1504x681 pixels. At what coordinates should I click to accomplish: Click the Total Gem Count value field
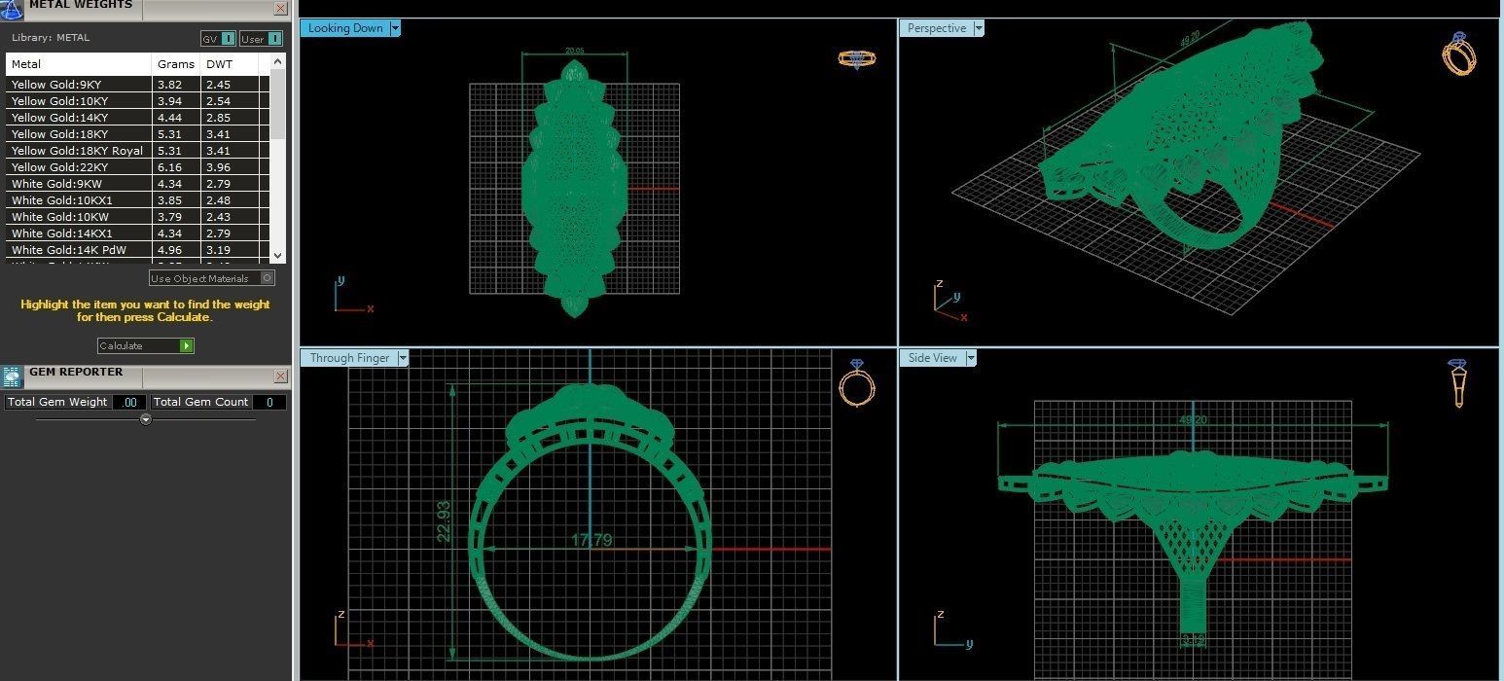pyautogui.click(x=269, y=402)
